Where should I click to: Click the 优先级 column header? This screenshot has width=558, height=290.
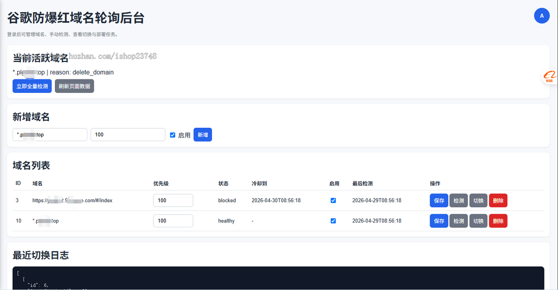pos(161,184)
